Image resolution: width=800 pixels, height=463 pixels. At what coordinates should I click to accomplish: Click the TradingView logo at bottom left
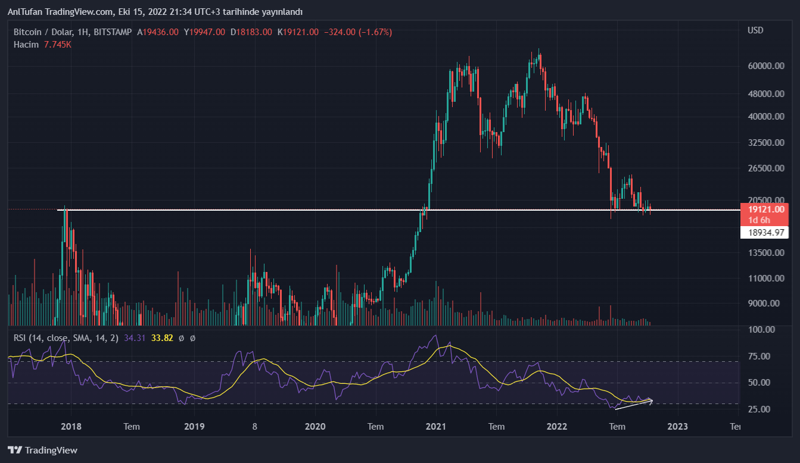[42, 450]
